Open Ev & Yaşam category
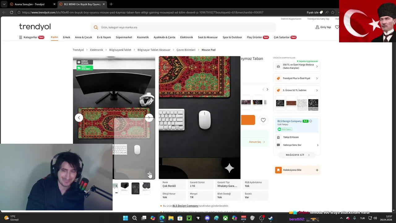Viewport: 396px width, 223px height. click(104, 37)
